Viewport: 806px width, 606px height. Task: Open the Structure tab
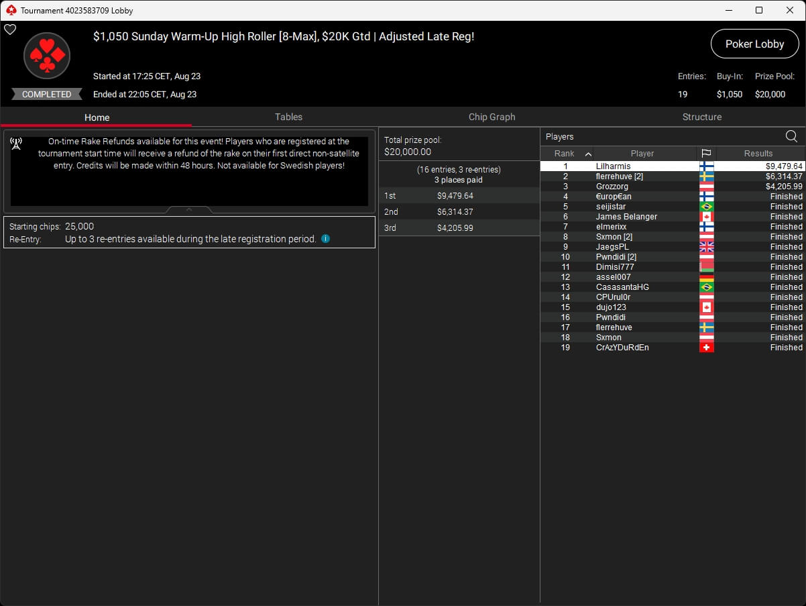[701, 117]
